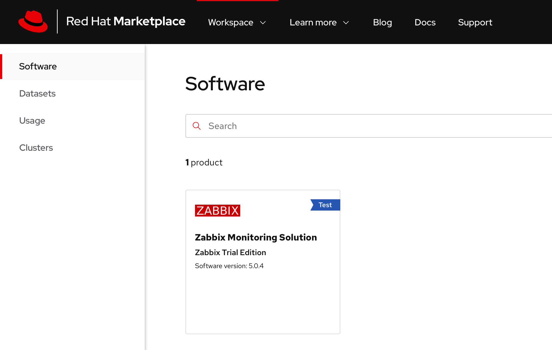Open the Docs link
Image resolution: width=552 pixels, height=350 pixels.
[x=425, y=22]
